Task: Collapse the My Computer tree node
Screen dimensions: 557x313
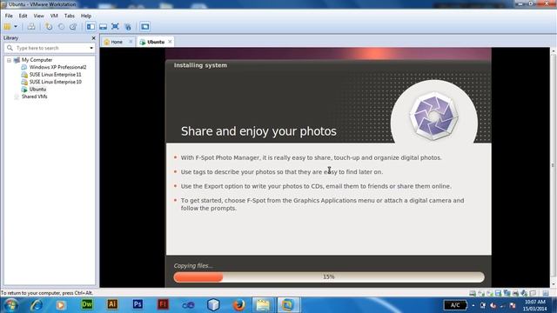Action: [x=9, y=60]
